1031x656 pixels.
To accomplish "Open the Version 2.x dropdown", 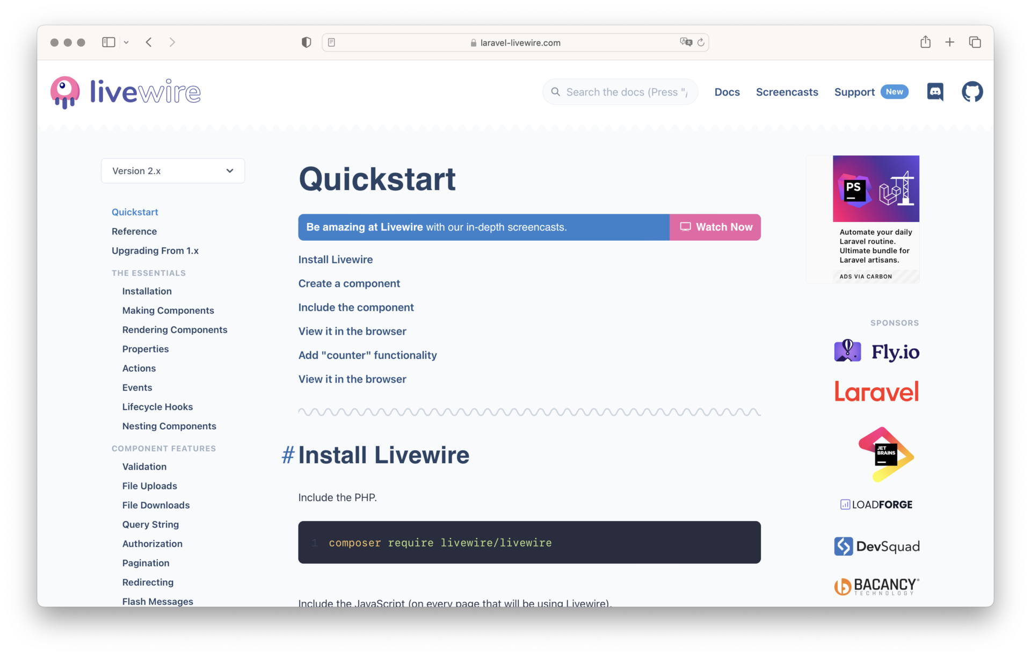I will pyautogui.click(x=172, y=170).
